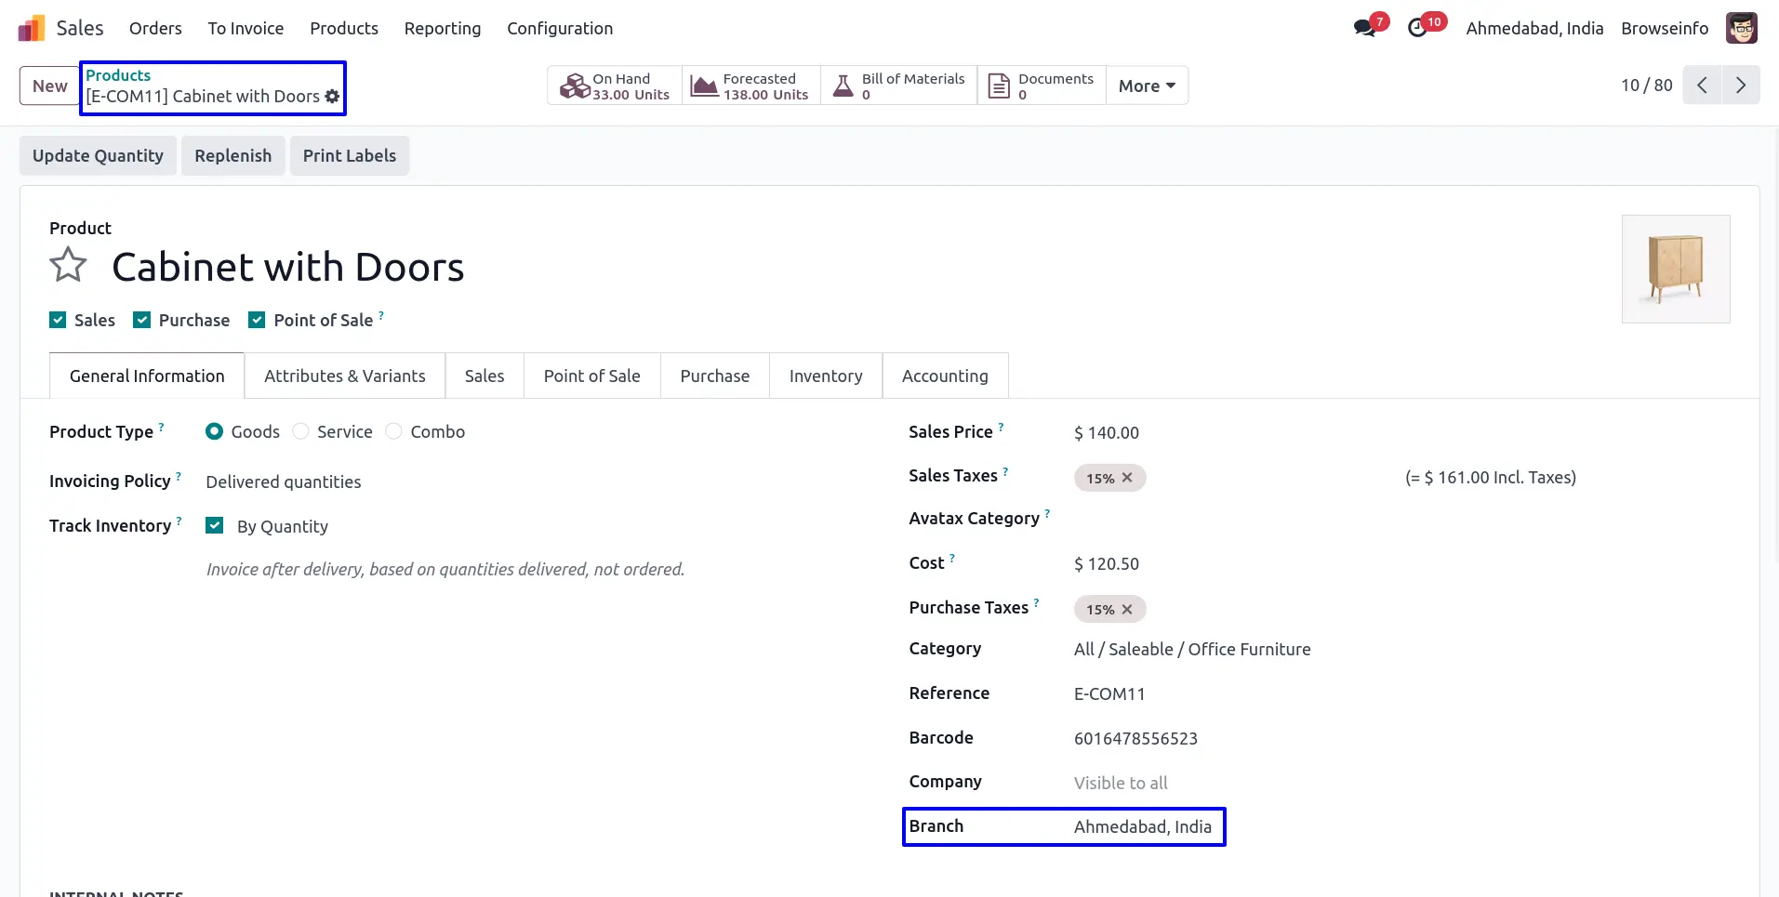Click the Sales app logo icon
This screenshot has width=1779, height=897.
31,29
